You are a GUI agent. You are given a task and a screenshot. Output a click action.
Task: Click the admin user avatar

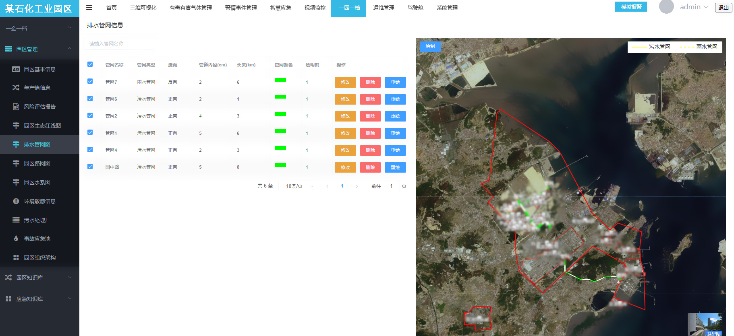tap(666, 7)
